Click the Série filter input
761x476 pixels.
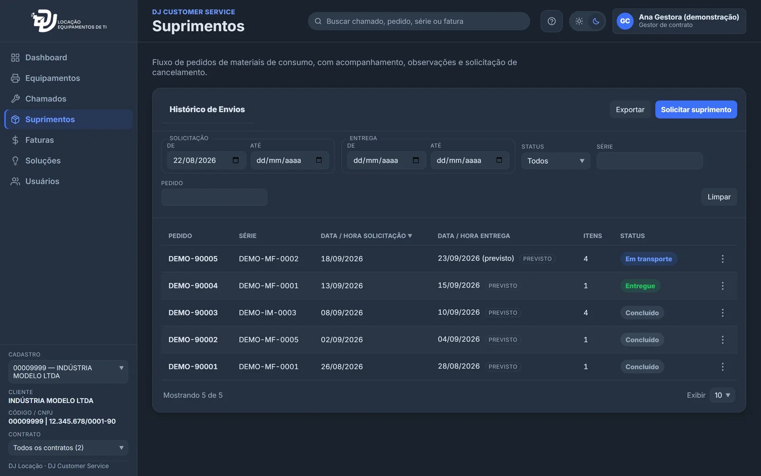(649, 161)
